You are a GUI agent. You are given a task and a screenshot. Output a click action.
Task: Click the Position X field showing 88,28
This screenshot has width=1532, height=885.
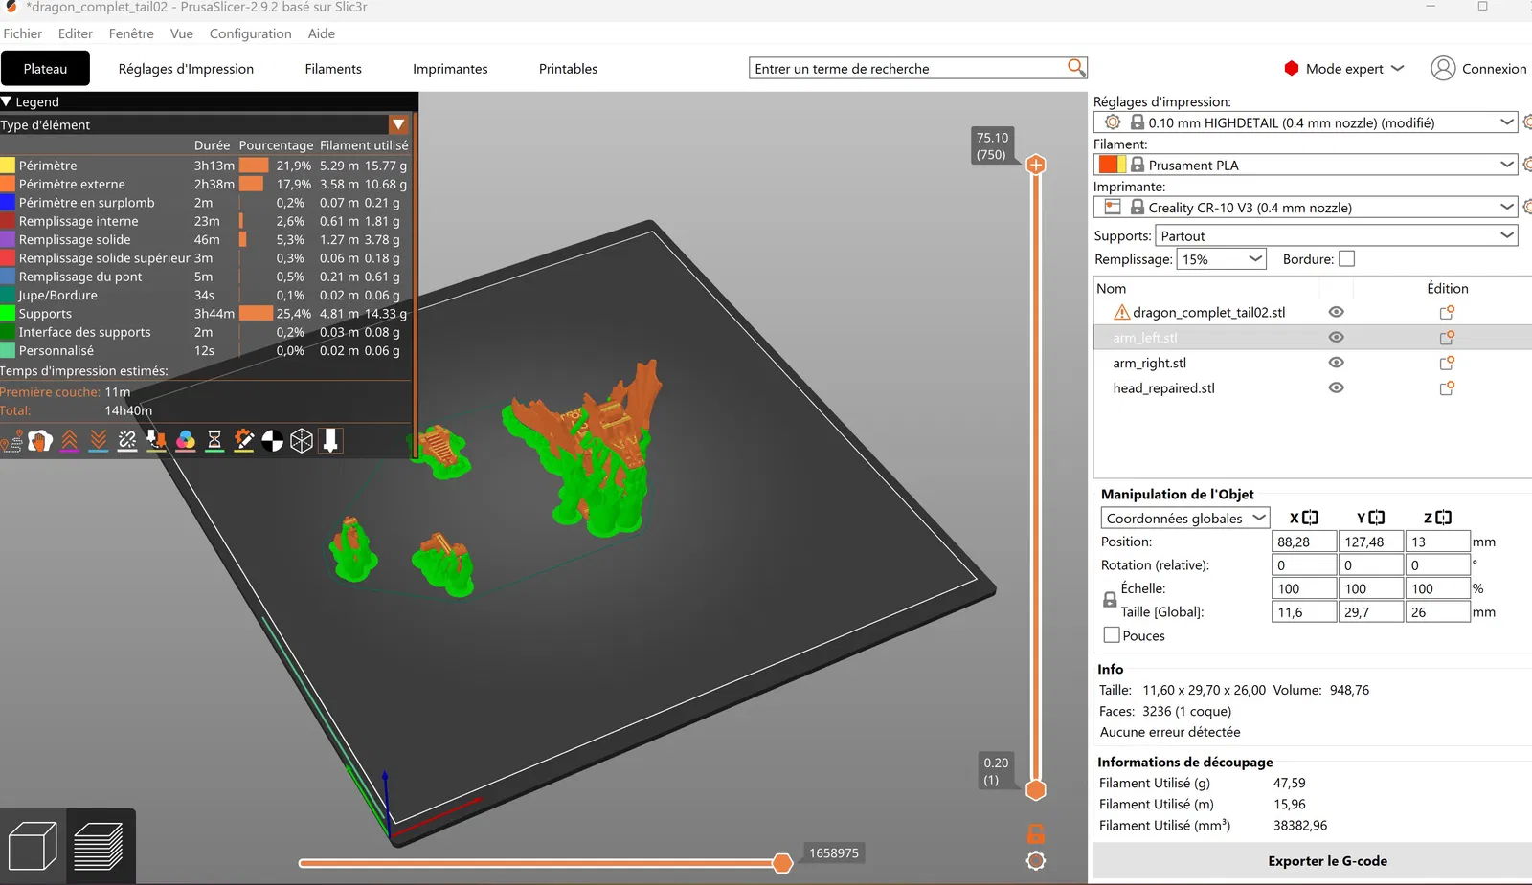click(x=1304, y=542)
